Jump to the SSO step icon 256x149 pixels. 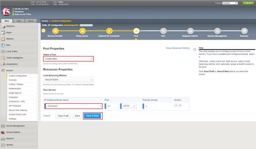point(163,31)
